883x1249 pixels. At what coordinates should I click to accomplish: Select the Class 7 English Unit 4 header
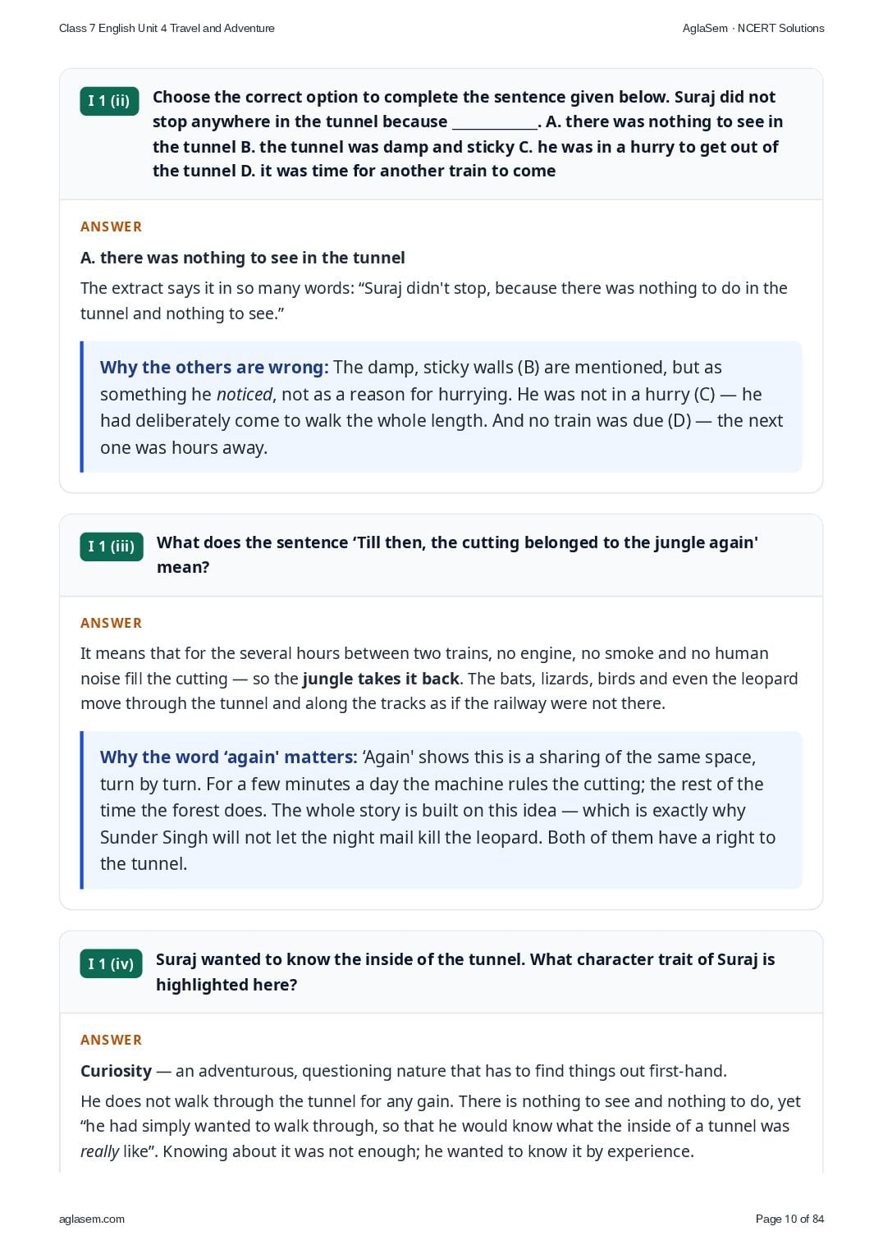pos(167,28)
